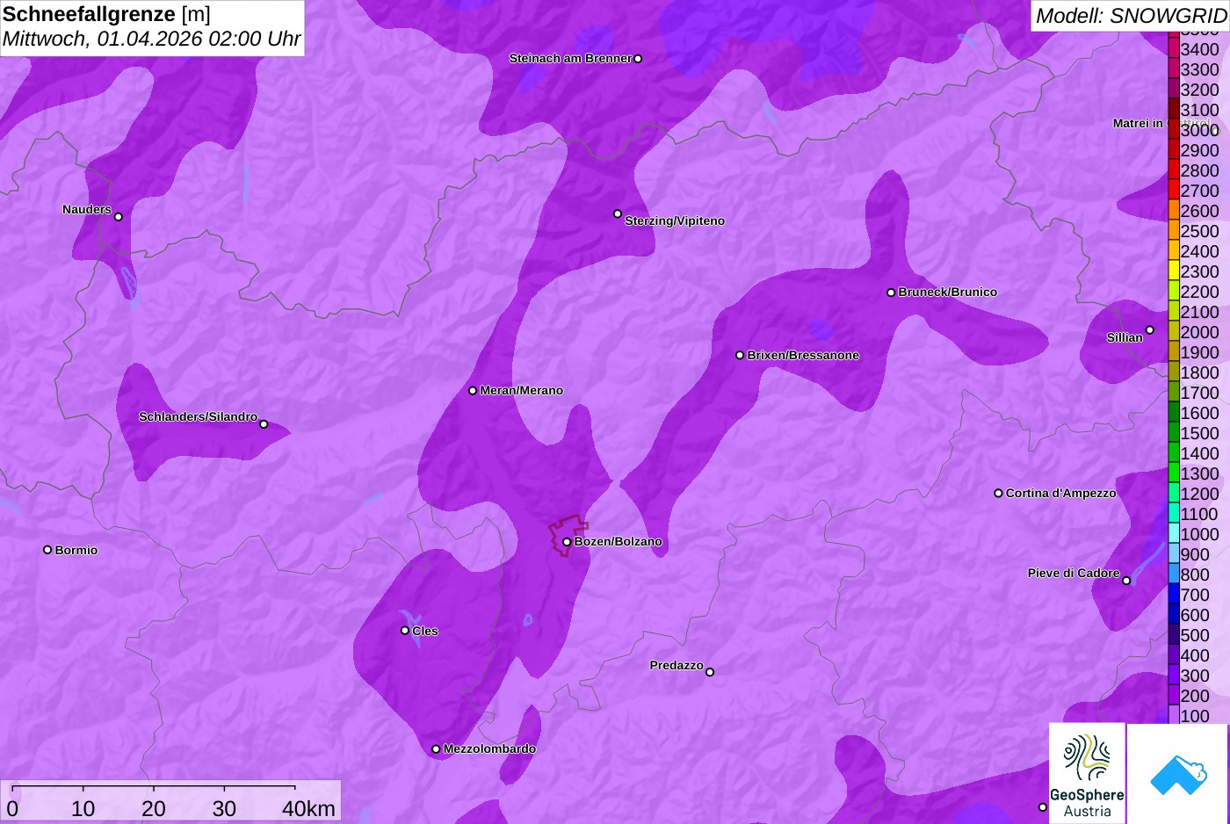The height and width of the screenshot is (824, 1230).
Task: Select the Sterzing/Vipiteno marker dot
Action: point(618,213)
